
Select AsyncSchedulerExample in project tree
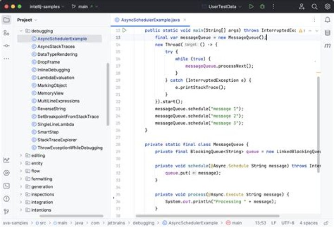point(59,39)
